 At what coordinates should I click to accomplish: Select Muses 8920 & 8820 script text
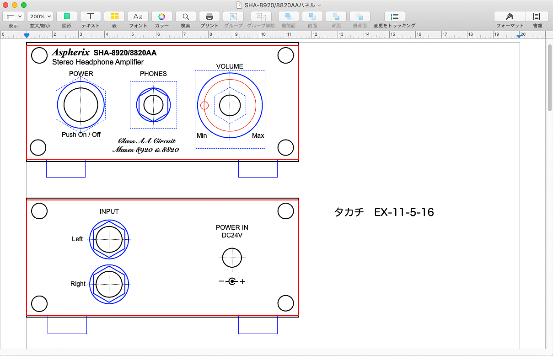coord(146,150)
